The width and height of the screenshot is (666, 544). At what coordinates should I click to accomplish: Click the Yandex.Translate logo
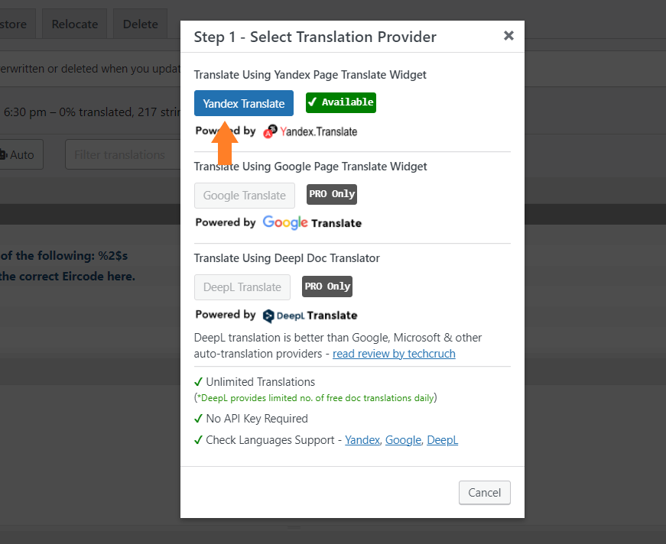click(x=310, y=131)
